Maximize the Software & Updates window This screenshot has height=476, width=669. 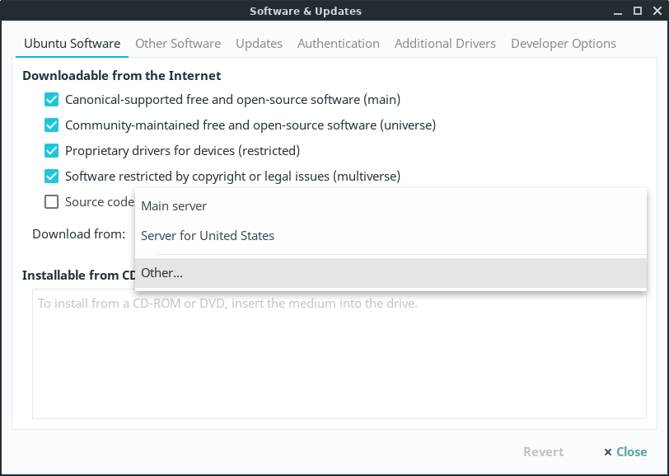coord(637,12)
